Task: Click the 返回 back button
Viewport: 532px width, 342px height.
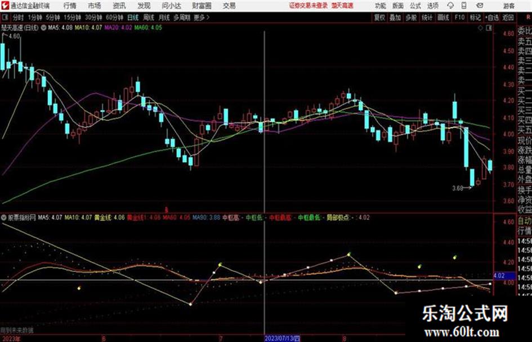Action: [508, 17]
